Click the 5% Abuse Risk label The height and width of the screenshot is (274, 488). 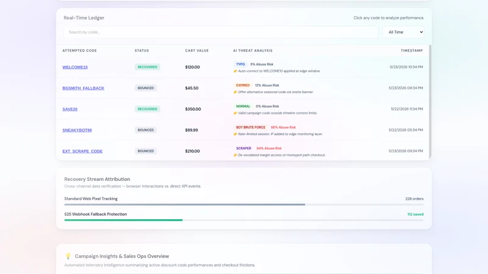pyautogui.click(x=262, y=65)
